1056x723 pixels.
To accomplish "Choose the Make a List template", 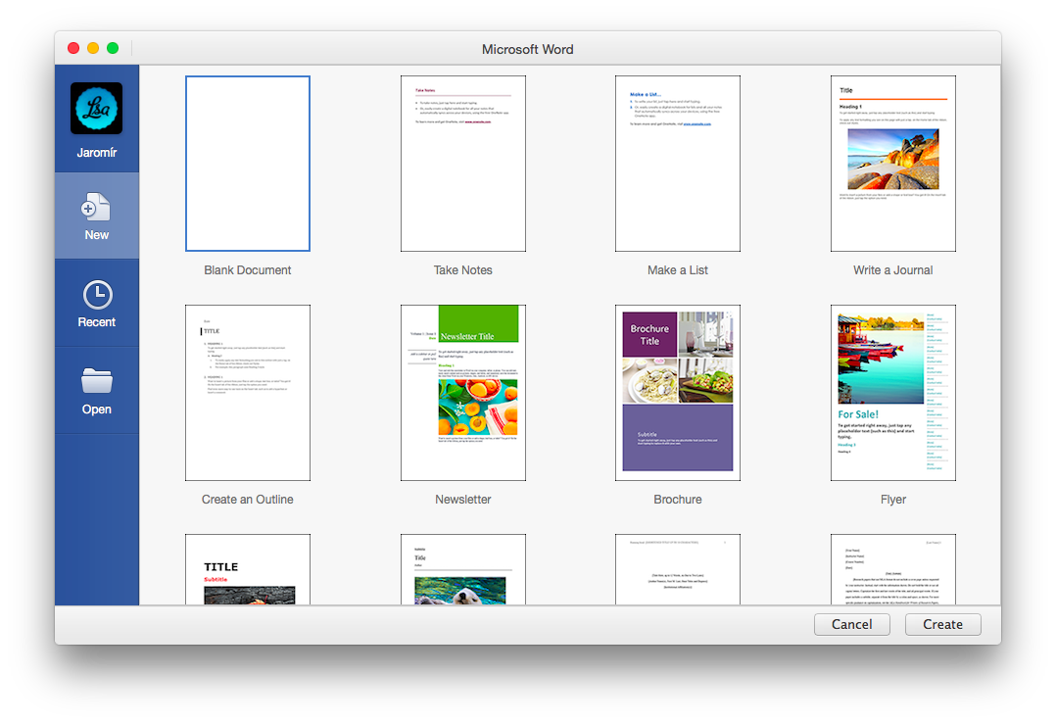I will pyautogui.click(x=678, y=163).
